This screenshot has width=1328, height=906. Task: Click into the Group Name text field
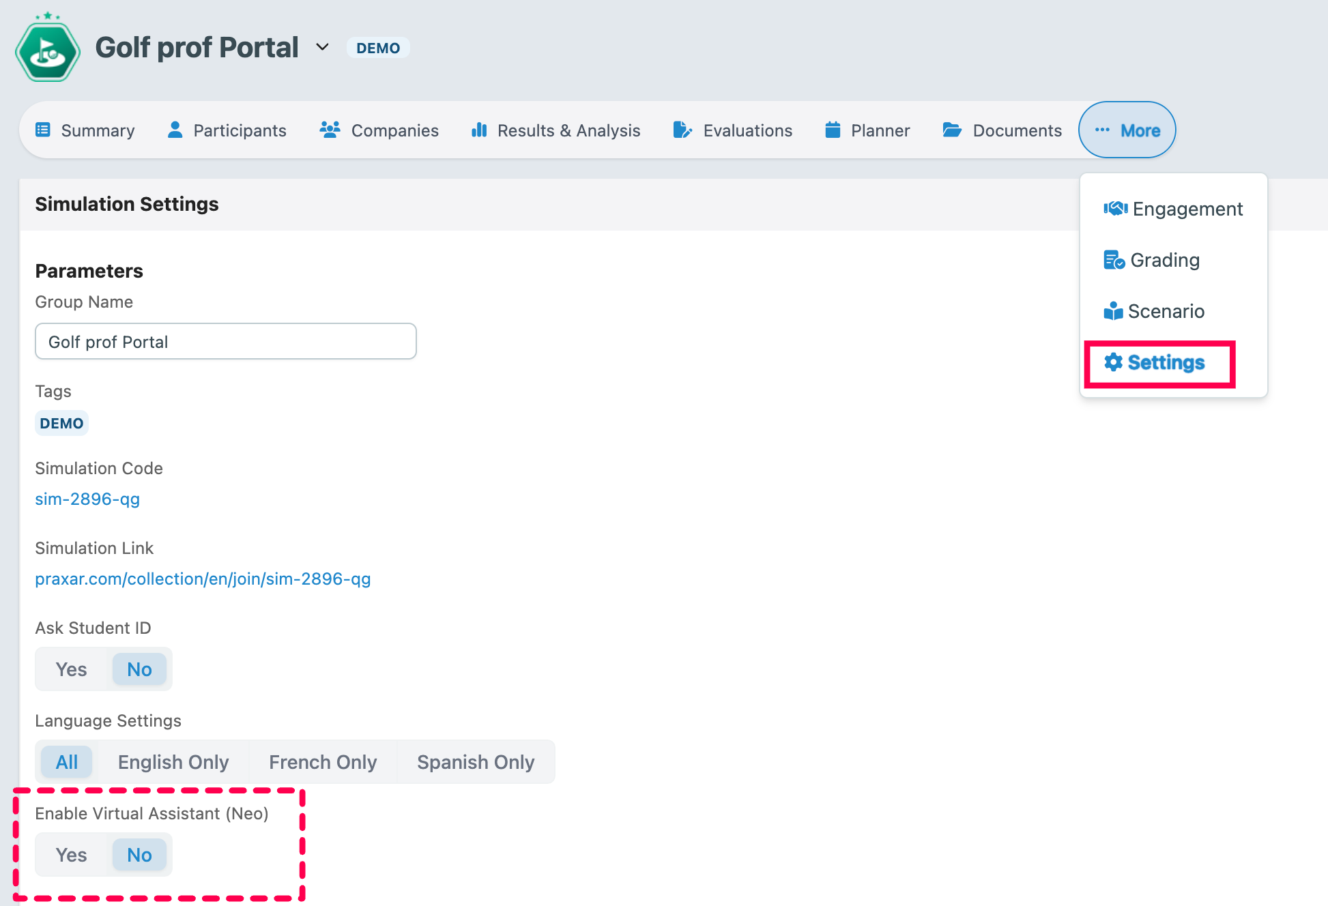[225, 341]
